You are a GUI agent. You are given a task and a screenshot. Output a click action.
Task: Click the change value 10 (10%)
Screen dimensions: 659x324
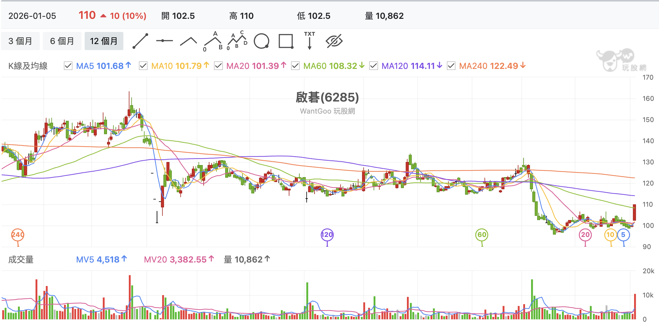point(128,16)
